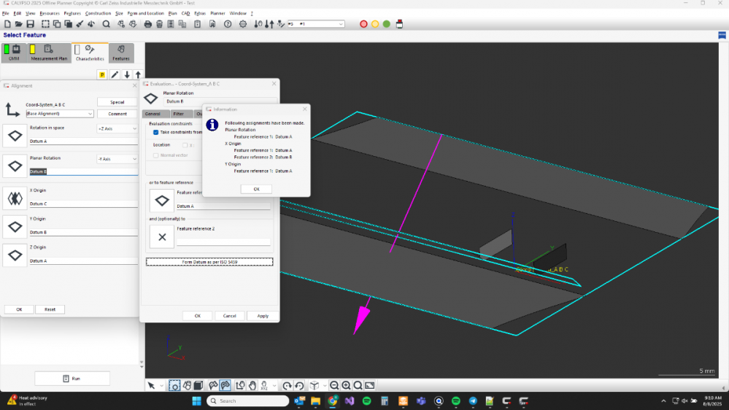
Task: Click the Save disk icon in toolbar
Action: pyautogui.click(x=31, y=24)
